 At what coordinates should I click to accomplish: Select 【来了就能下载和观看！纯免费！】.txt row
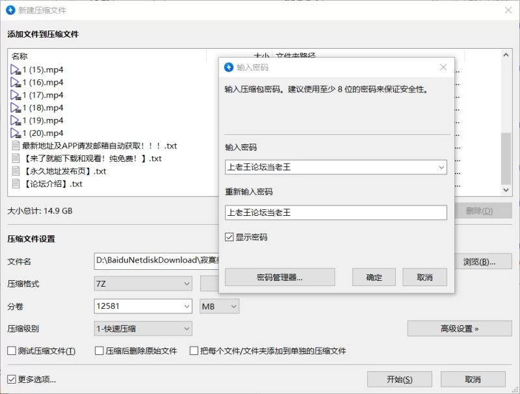92,159
